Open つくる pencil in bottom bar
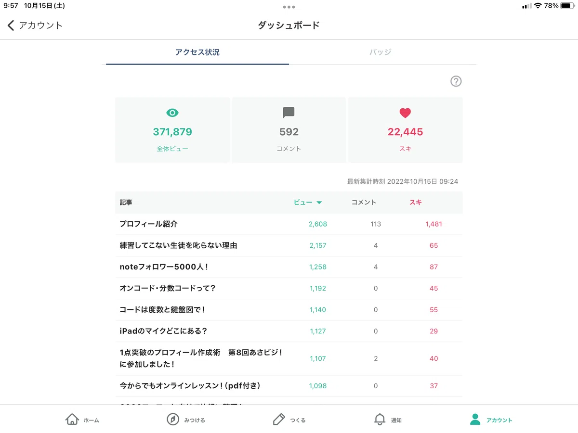Viewport: 578px width, 433px height. 289,420
